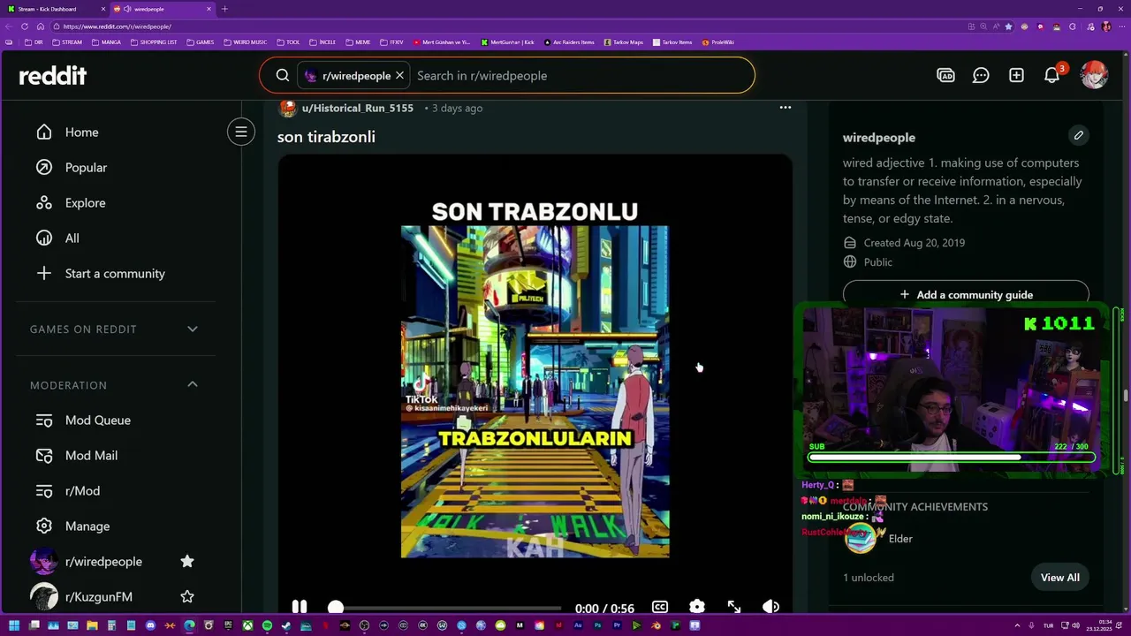Open the Reddit home logo

tap(53, 76)
